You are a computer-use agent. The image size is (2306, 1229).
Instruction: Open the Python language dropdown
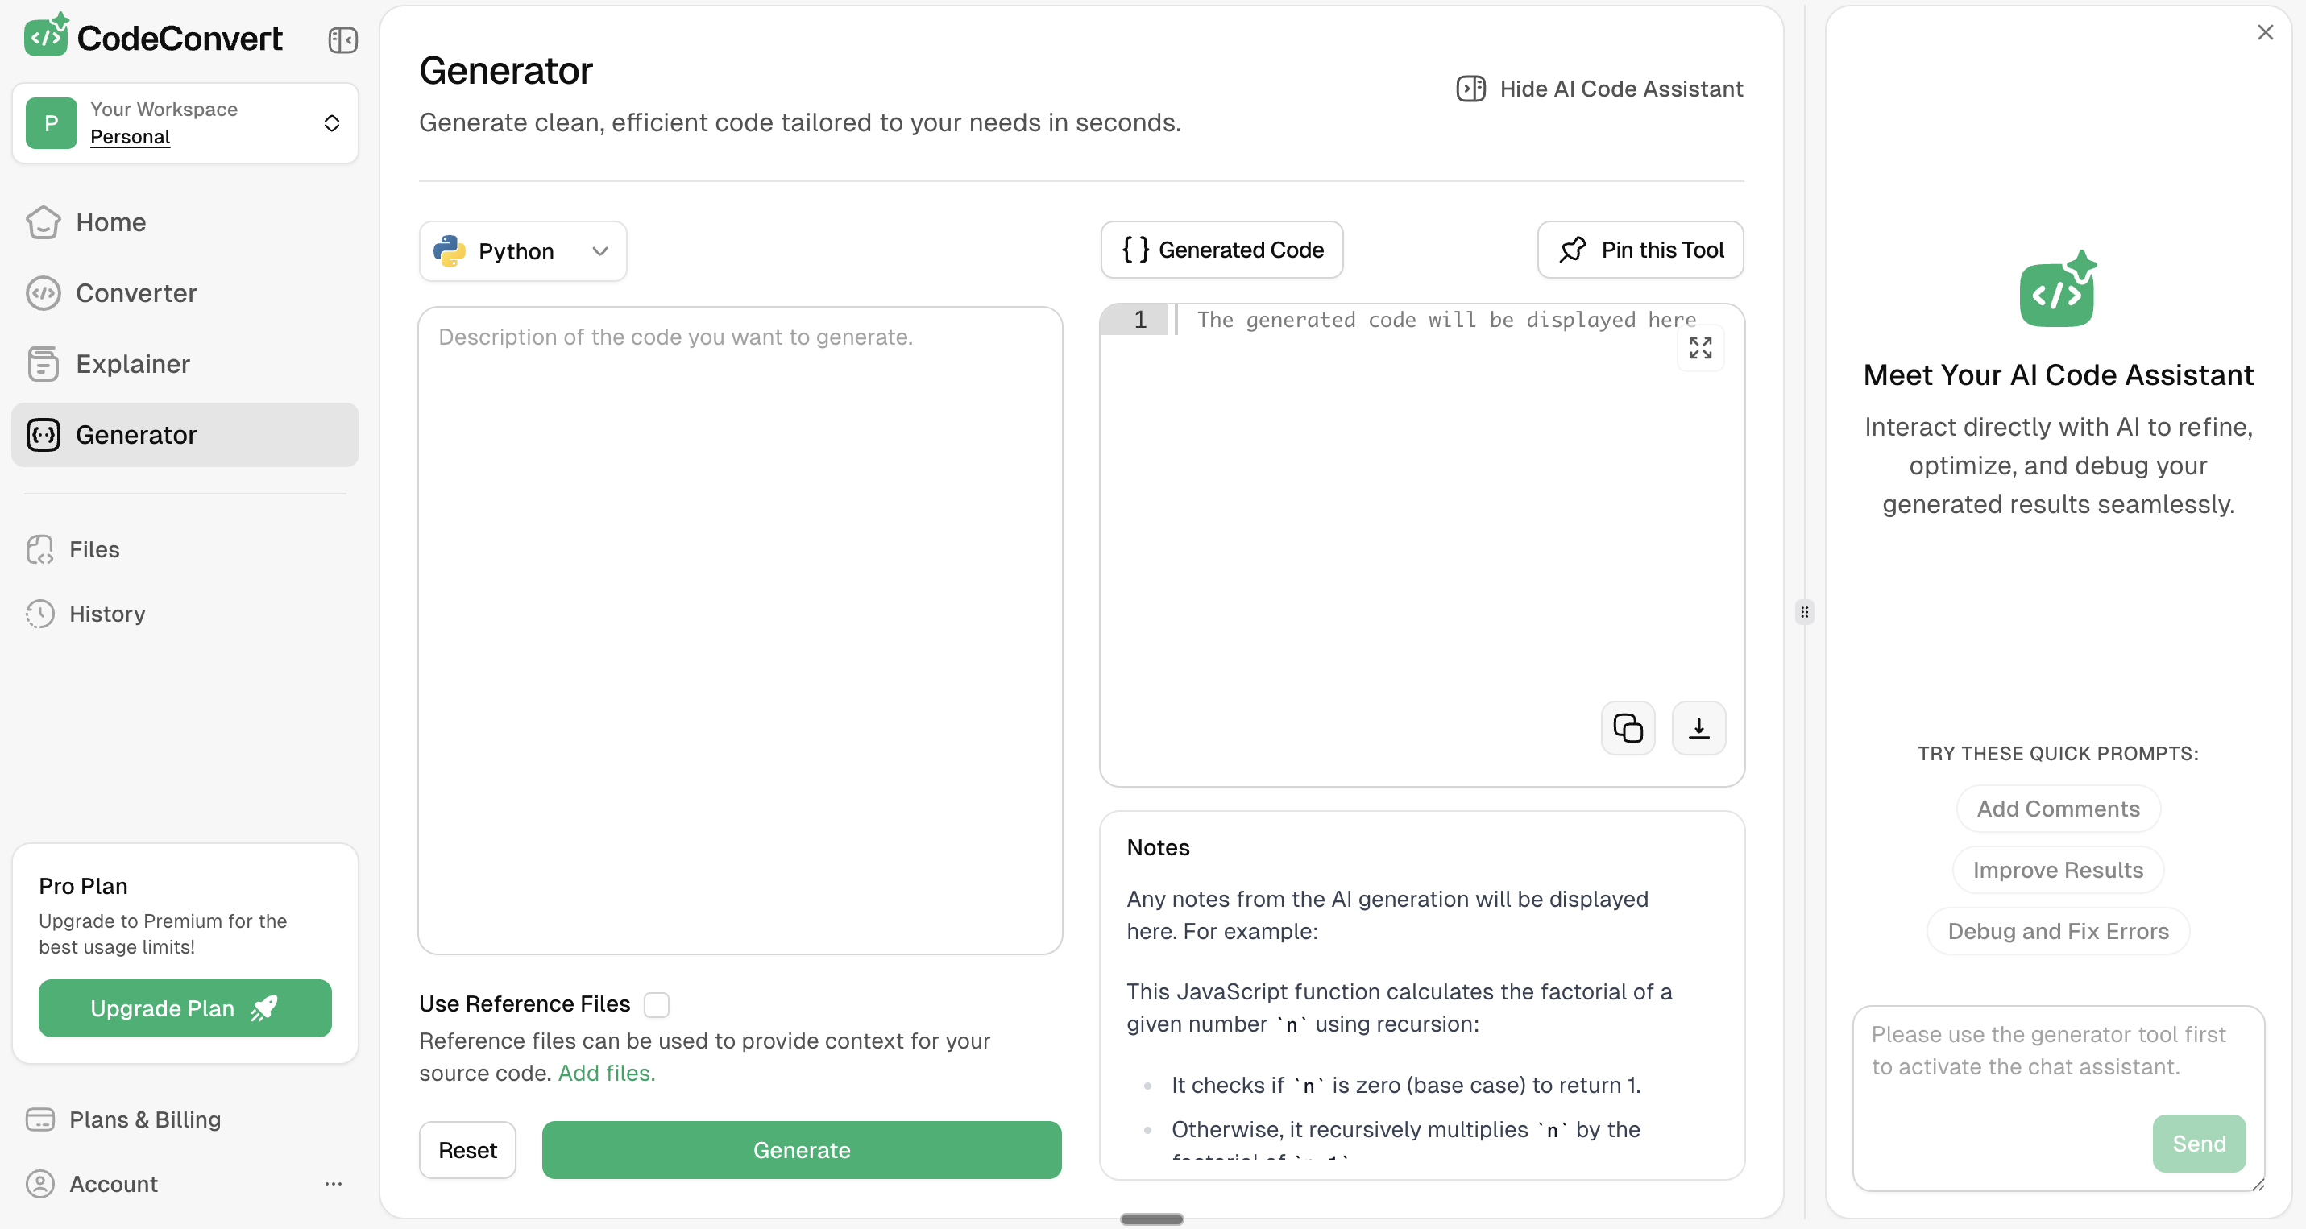(522, 251)
